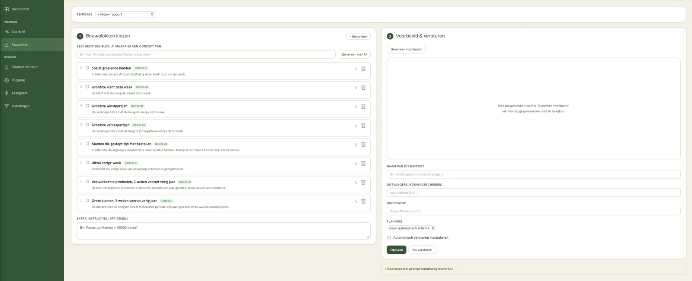
Task: Go to Toegang in the sidebar
Action: pos(32,80)
